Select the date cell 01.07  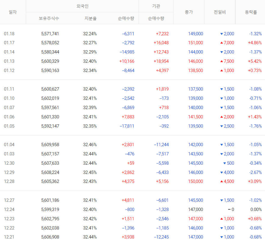pyautogui.click(x=9, y=108)
